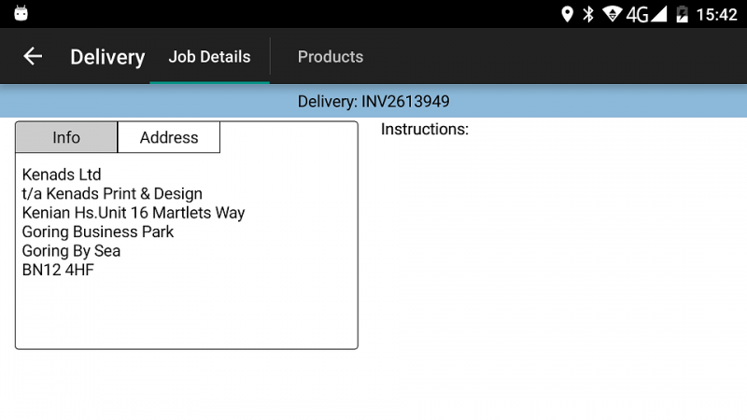Viewport: 747px width, 420px height.
Task: Tap the mobile signal strength icon
Action: click(659, 14)
